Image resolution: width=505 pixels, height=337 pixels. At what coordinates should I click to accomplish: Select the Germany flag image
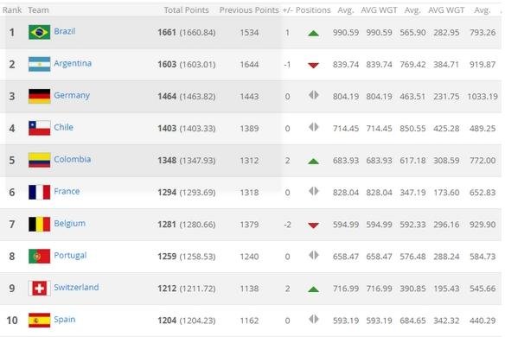click(x=39, y=96)
